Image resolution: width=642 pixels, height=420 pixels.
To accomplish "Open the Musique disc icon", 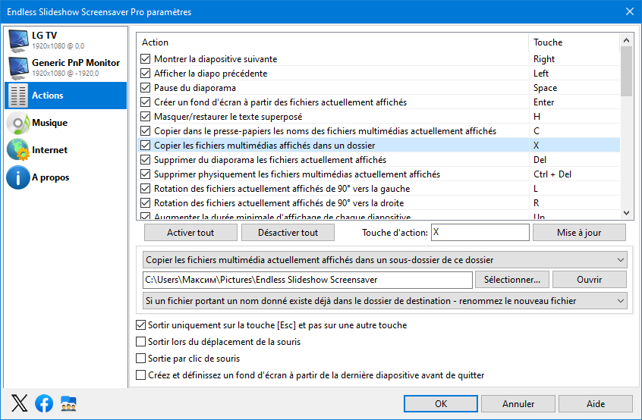I will coord(18,123).
